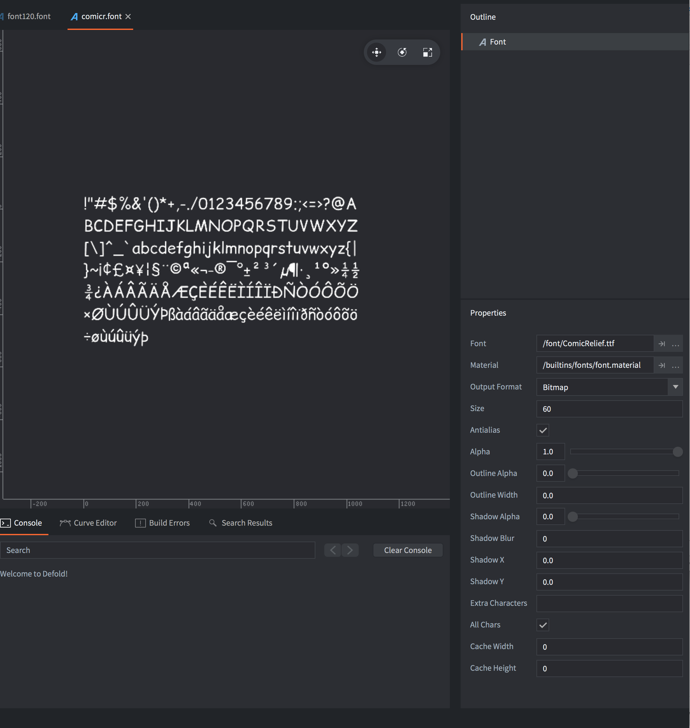This screenshot has width=690, height=728.
Task: Click the frame content icon in the viewport
Action: pos(428,52)
